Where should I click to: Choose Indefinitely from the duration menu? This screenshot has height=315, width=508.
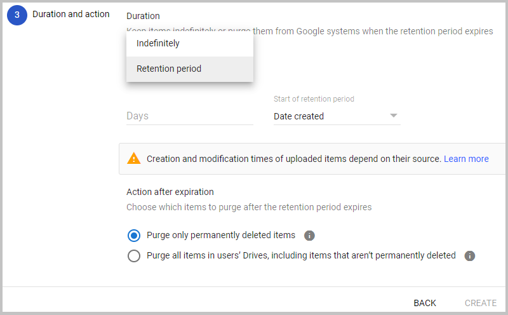coord(158,44)
